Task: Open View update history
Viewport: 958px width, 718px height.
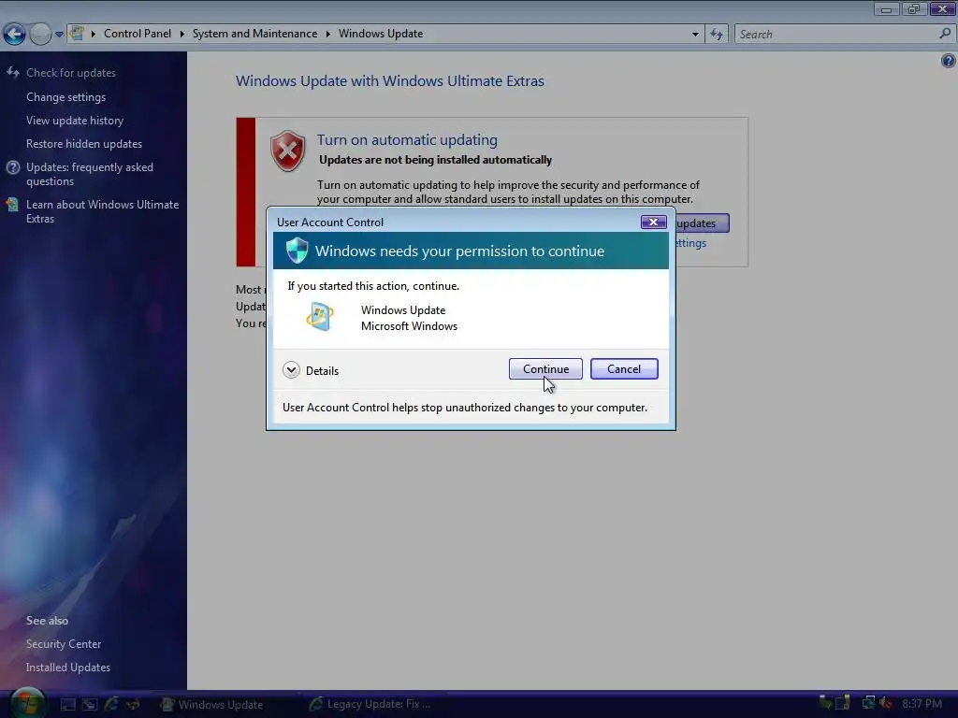Action: [x=75, y=121]
